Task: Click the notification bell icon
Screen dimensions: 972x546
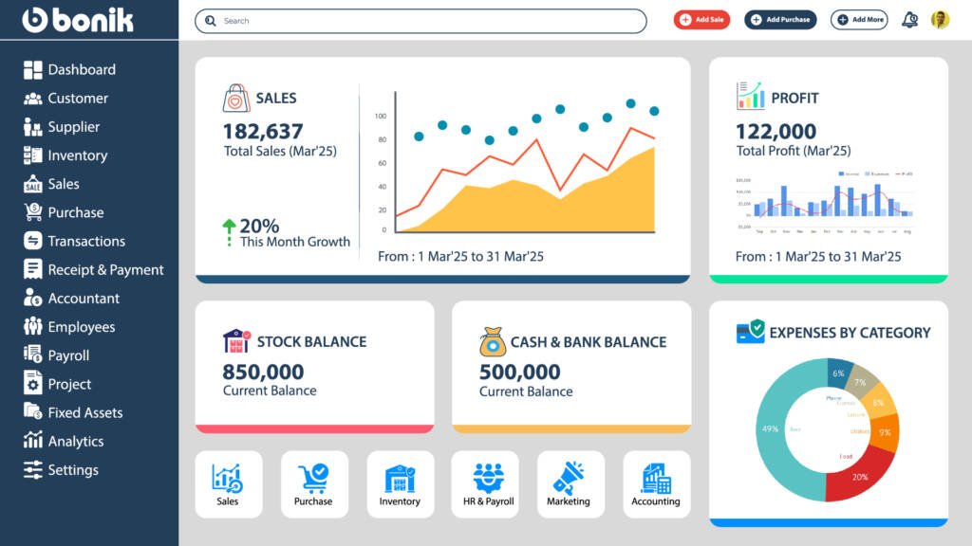Action: click(x=910, y=20)
